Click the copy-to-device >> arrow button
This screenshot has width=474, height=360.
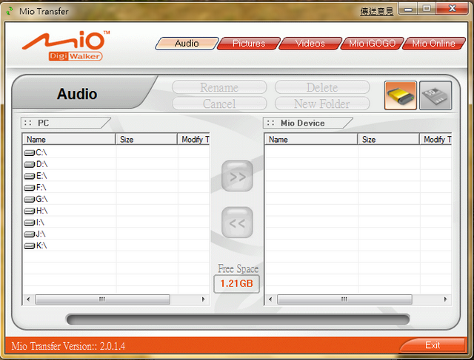237,176
